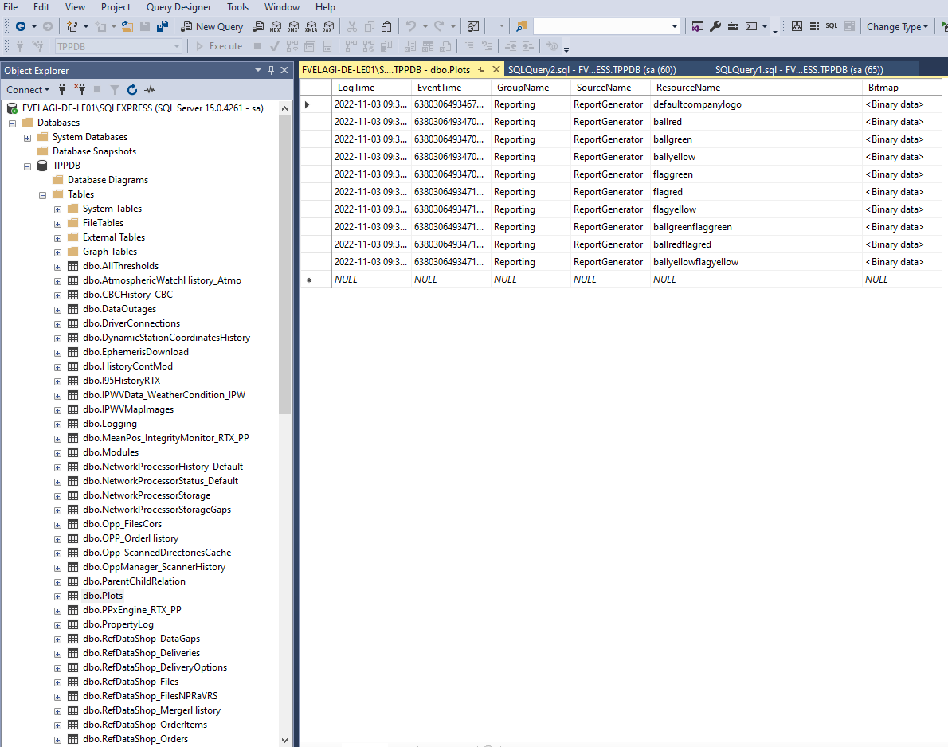Click the Navigate Backward arrow icon
This screenshot has height=747, width=948.
click(x=20, y=26)
